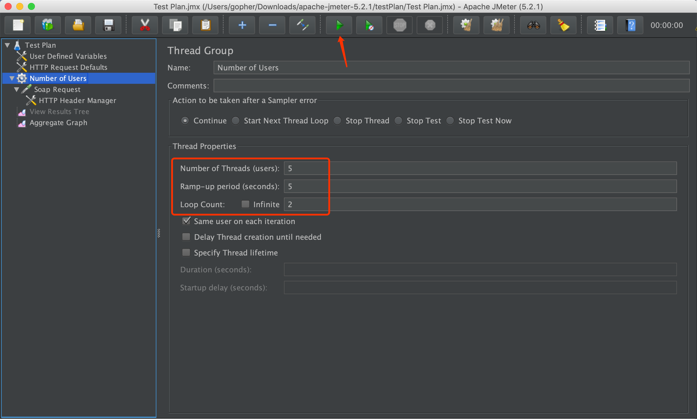The image size is (697, 419).
Task: Collapse the Number of Users node
Action: (12, 78)
